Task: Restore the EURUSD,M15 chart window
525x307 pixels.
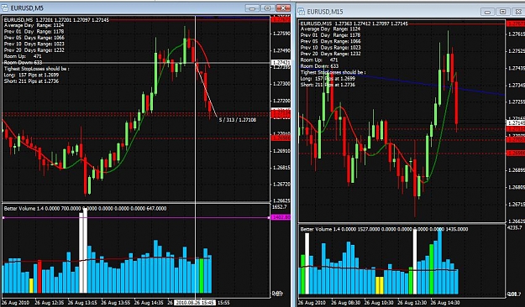Action: coord(503,12)
